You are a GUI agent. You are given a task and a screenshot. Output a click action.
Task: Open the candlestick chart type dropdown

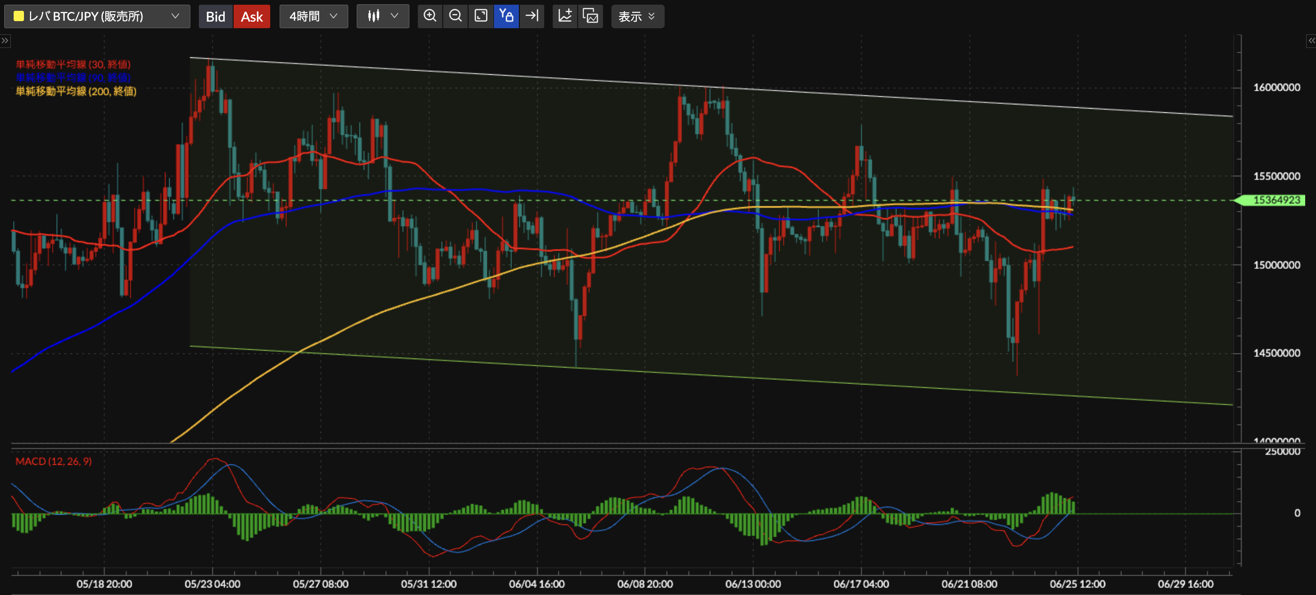tap(383, 16)
